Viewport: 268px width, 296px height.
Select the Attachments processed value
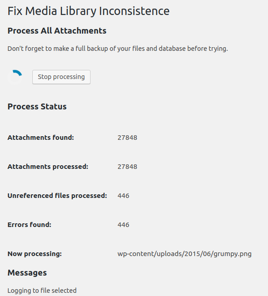click(x=127, y=167)
